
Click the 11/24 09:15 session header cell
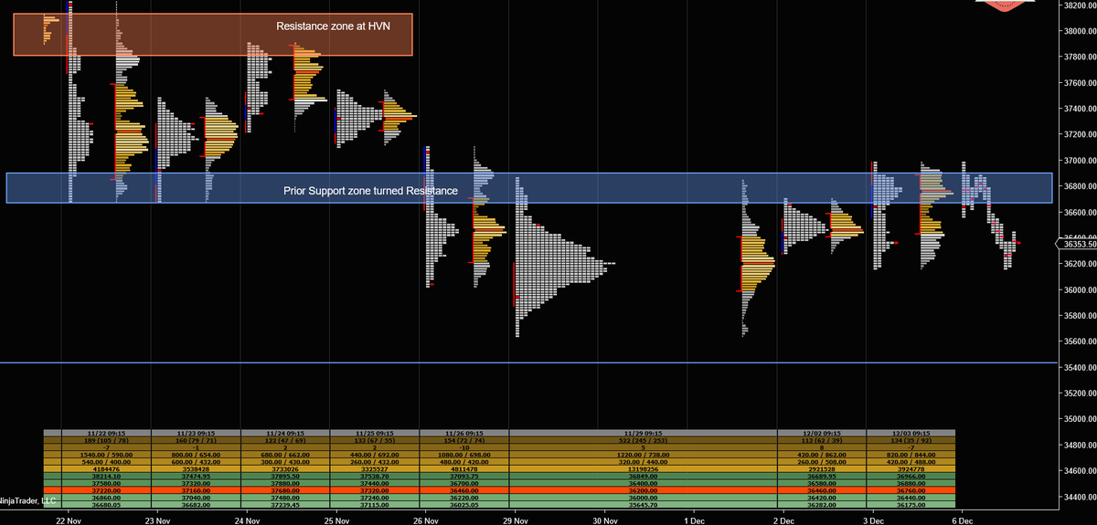tap(283, 432)
